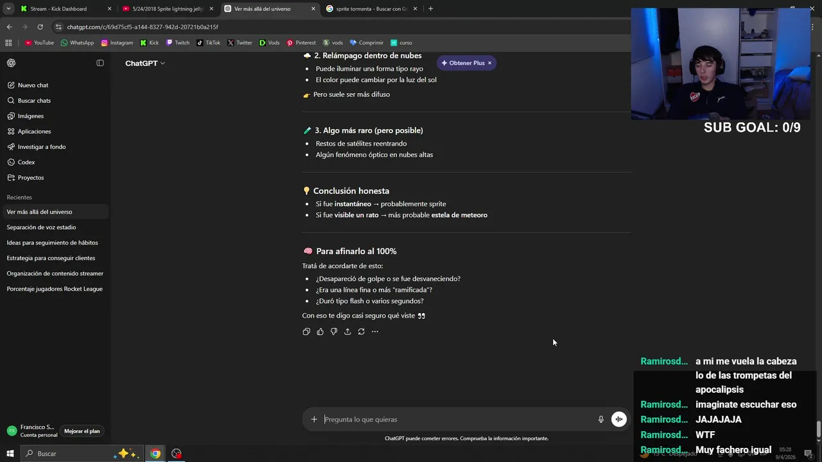Open the YouTube bookmark

tap(39, 43)
